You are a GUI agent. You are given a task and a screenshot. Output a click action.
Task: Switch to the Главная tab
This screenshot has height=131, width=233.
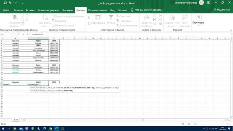click(18, 10)
